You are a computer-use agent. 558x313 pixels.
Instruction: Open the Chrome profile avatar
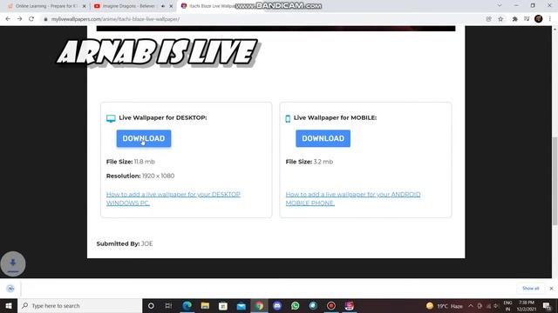click(x=539, y=19)
